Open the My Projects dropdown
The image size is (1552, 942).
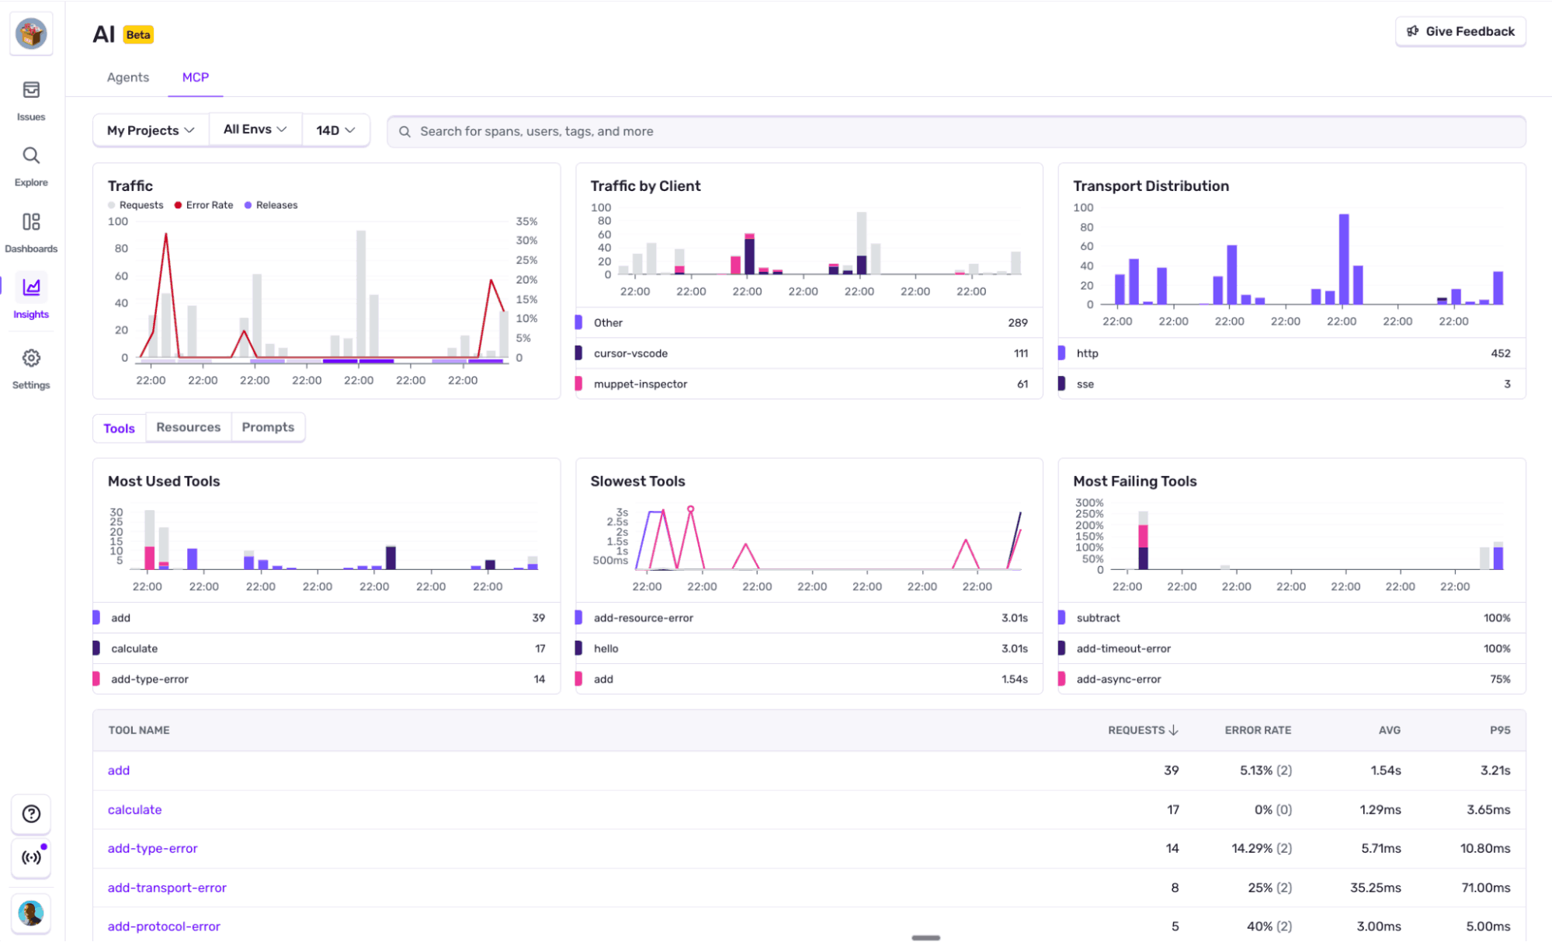pos(150,130)
